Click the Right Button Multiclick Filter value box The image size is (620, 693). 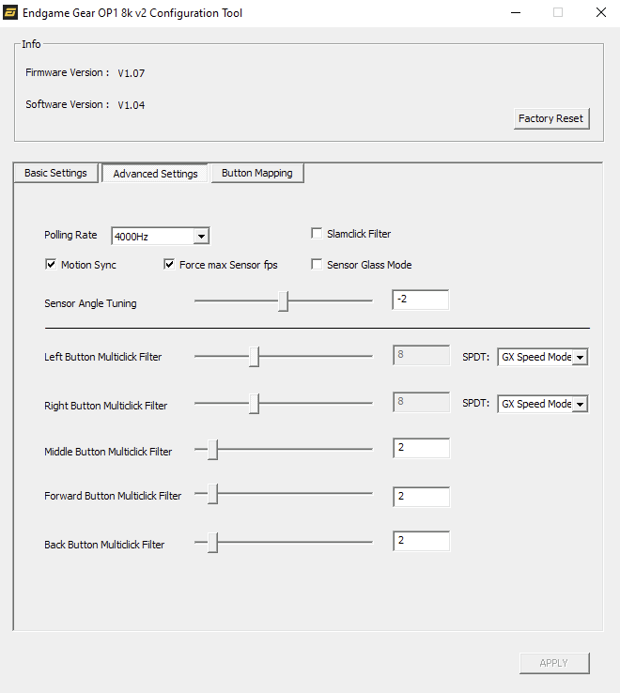(x=422, y=402)
